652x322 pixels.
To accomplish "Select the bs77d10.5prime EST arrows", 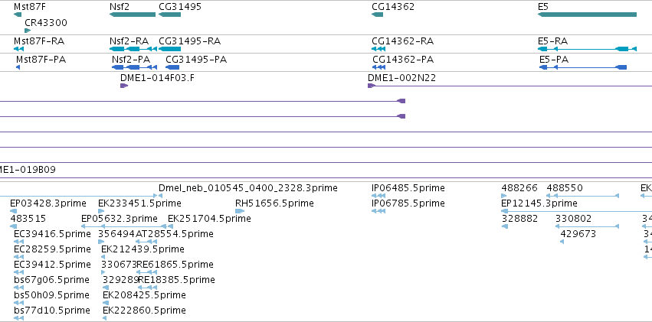I will pyautogui.click(x=18, y=318).
